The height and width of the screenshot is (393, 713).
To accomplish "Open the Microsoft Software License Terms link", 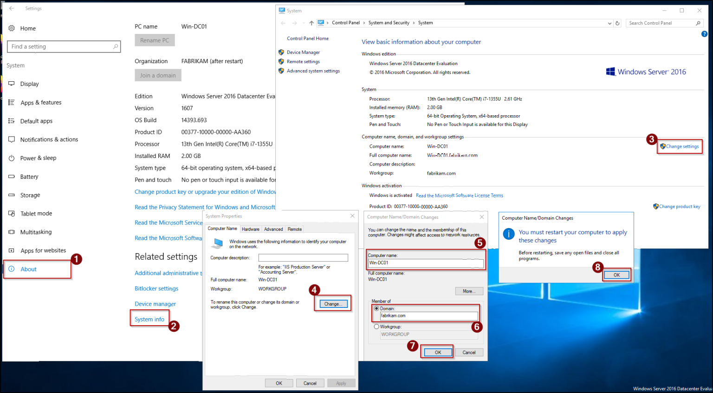I will (459, 195).
